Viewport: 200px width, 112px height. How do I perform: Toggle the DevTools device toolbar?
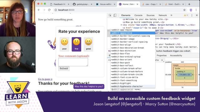(115, 15)
